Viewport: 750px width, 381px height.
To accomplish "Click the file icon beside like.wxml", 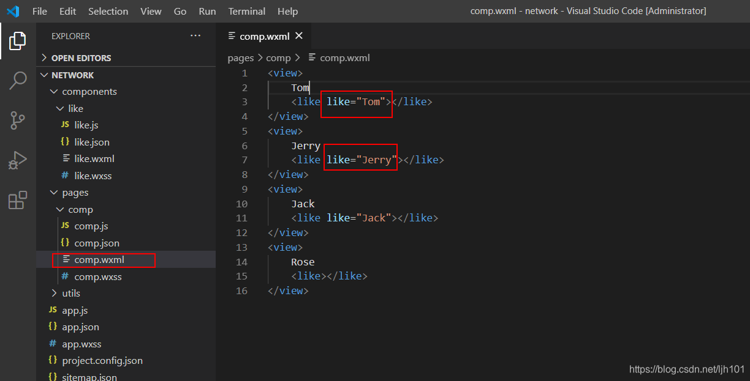I will 66,158.
